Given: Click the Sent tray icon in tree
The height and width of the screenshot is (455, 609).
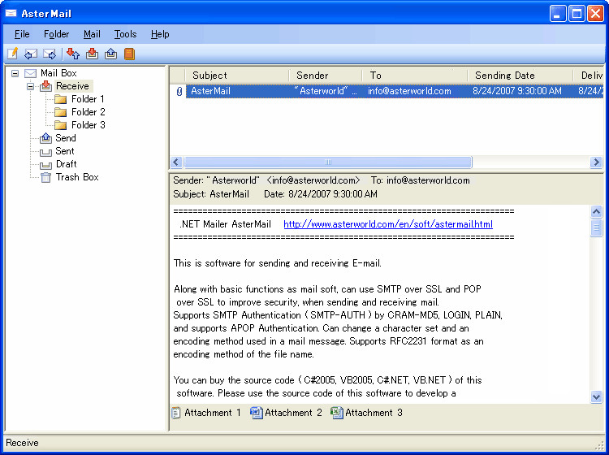Looking at the screenshot, I should (x=45, y=152).
